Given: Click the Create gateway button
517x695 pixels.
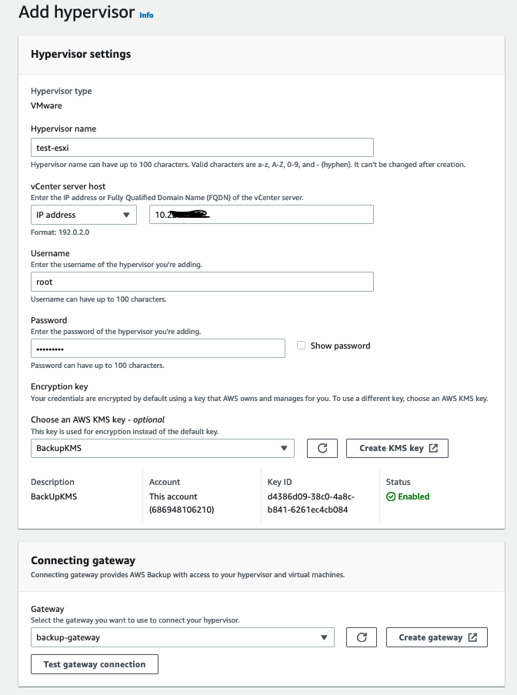Looking at the screenshot, I should (x=436, y=637).
